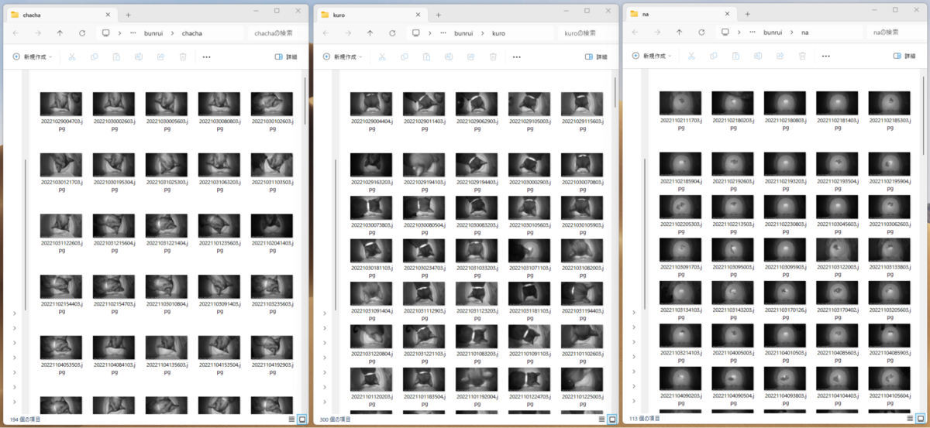Click chevron after bunrui in na address bar
This screenshot has height=428, width=930.
(792, 33)
